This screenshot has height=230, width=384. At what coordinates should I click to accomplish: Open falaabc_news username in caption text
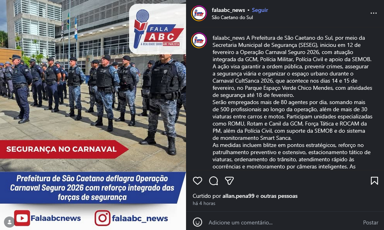coord(229,38)
